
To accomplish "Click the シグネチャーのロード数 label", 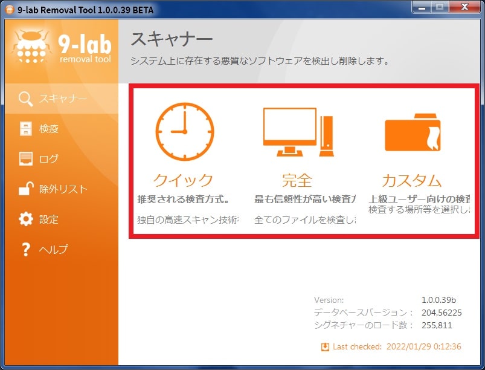I will 364,325.
